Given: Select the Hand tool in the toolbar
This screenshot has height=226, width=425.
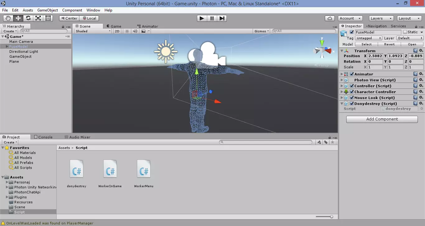Looking at the screenshot, I should [x=8, y=18].
